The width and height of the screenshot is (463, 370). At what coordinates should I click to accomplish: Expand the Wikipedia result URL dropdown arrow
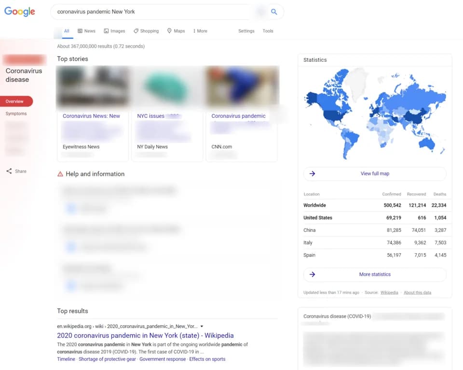(x=202, y=327)
